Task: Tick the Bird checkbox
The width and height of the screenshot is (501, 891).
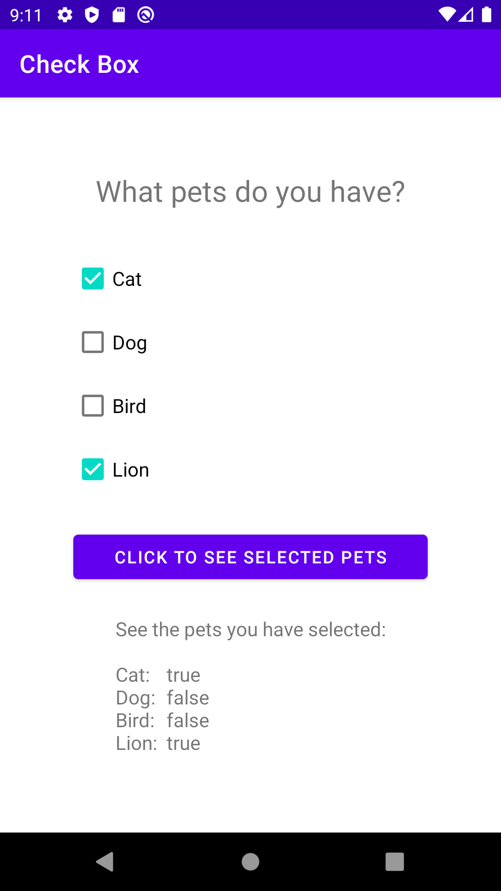Action: tap(93, 406)
